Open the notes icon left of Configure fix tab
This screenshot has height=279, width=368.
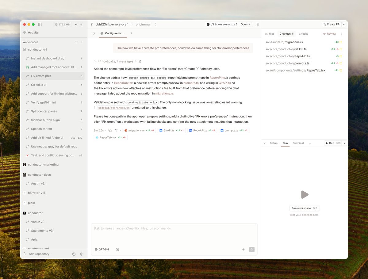(x=94, y=33)
